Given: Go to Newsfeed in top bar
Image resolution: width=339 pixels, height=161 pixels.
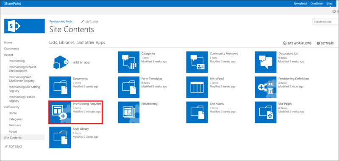Looking at the screenshot, I should (x=300, y=3).
